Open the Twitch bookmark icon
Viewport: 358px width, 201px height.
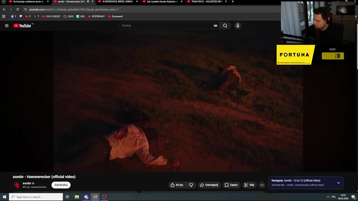21,16
